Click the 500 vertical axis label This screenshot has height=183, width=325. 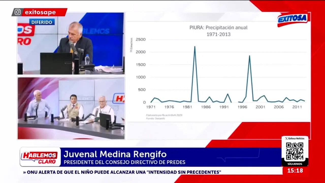[x=142, y=90]
